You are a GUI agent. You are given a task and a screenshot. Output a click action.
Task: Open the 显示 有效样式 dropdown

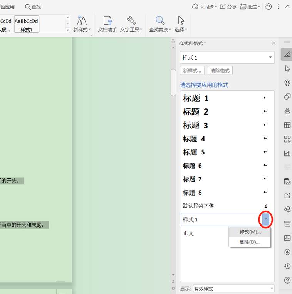click(x=233, y=288)
